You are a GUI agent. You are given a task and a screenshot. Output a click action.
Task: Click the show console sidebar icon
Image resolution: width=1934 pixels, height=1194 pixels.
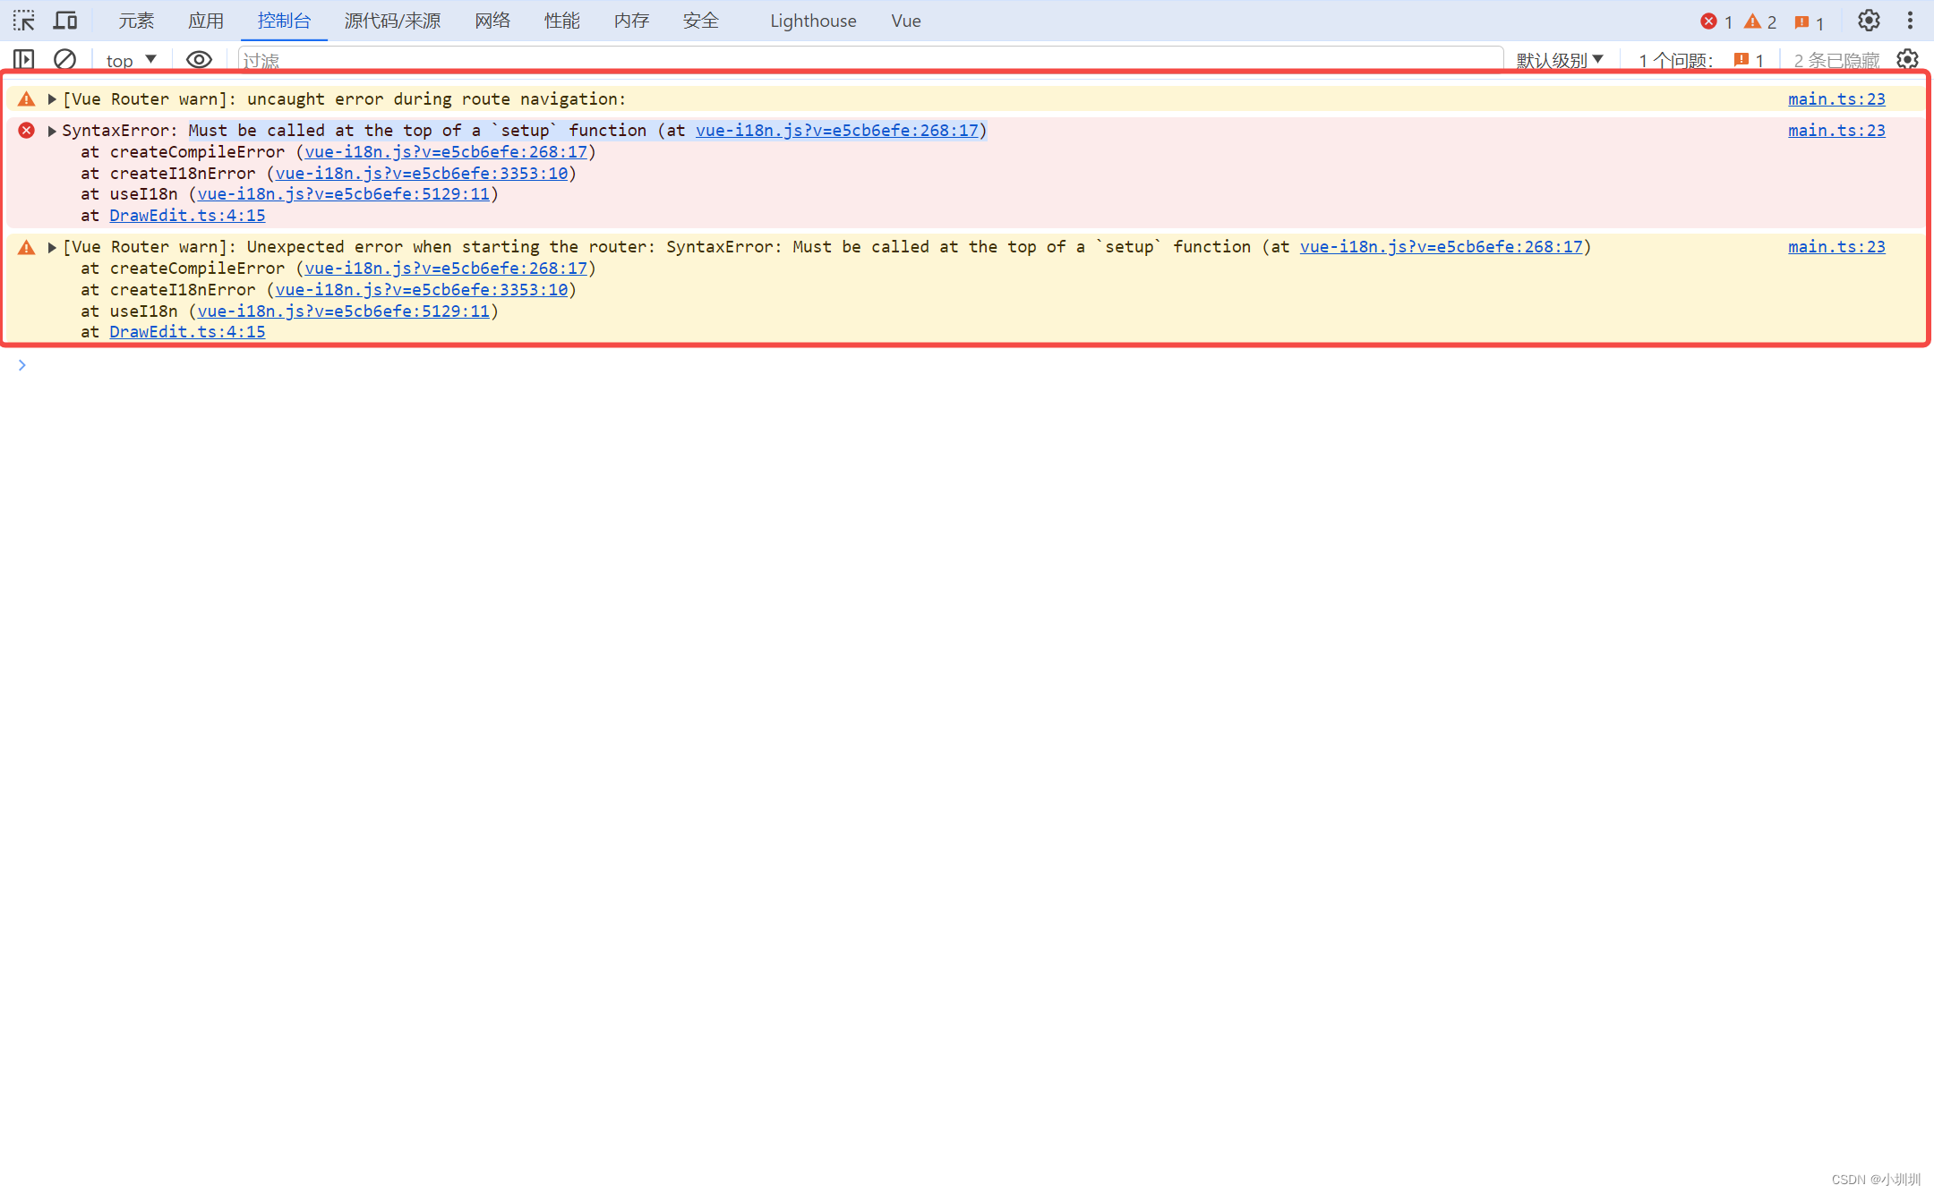pos(23,59)
